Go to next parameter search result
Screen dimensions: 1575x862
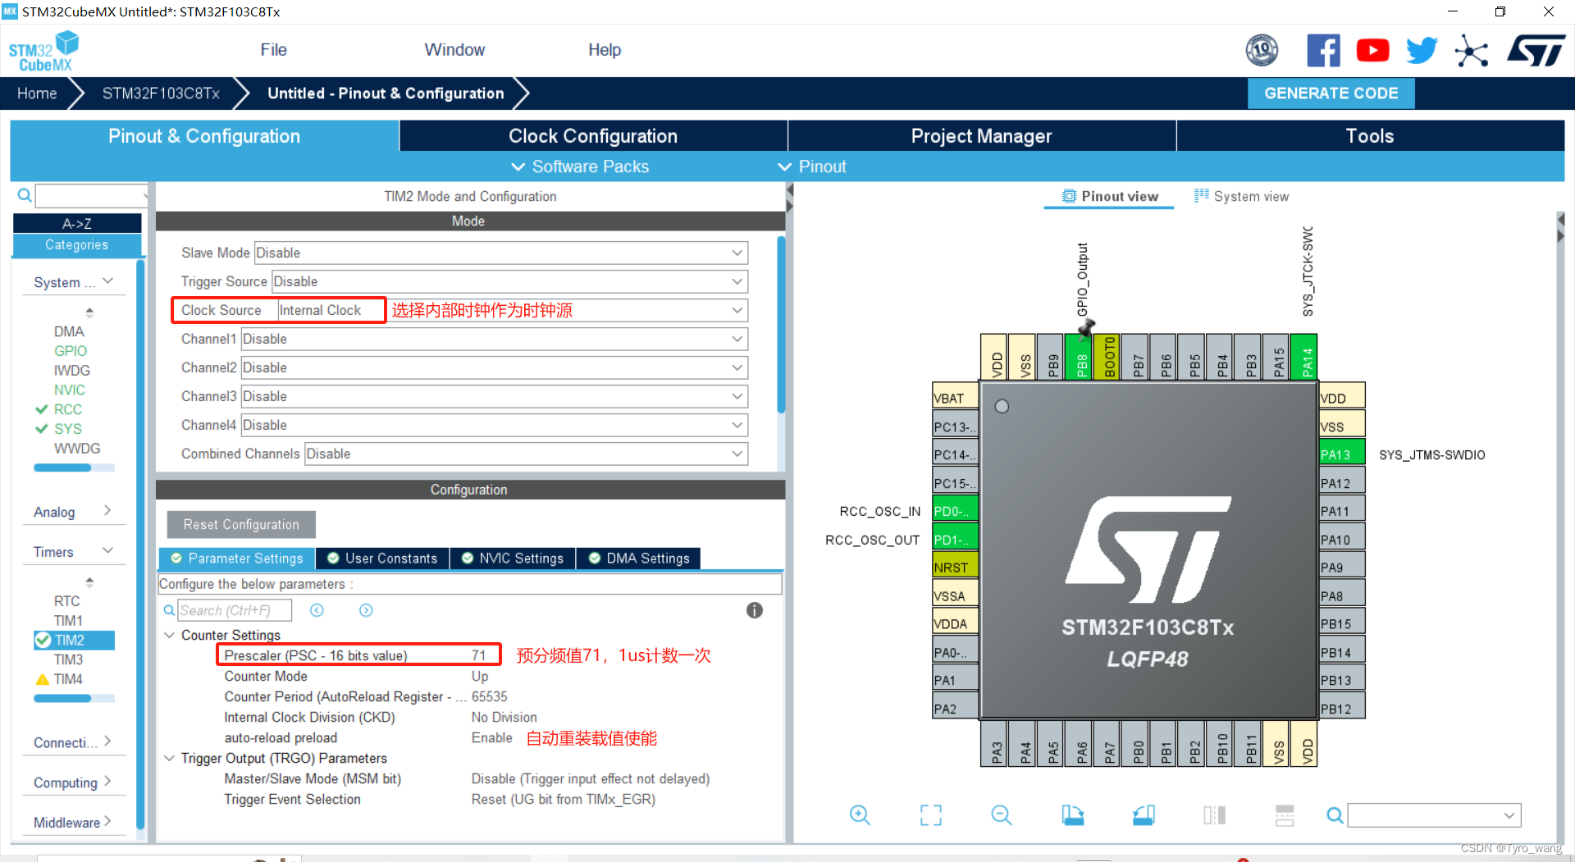click(366, 610)
